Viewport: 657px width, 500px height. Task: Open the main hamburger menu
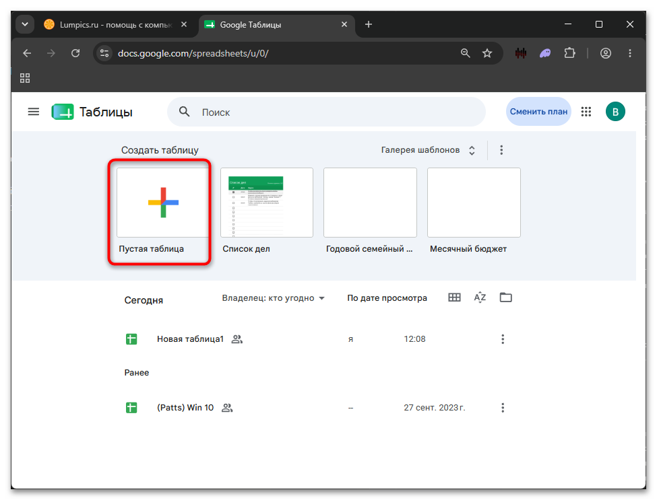[x=34, y=112]
